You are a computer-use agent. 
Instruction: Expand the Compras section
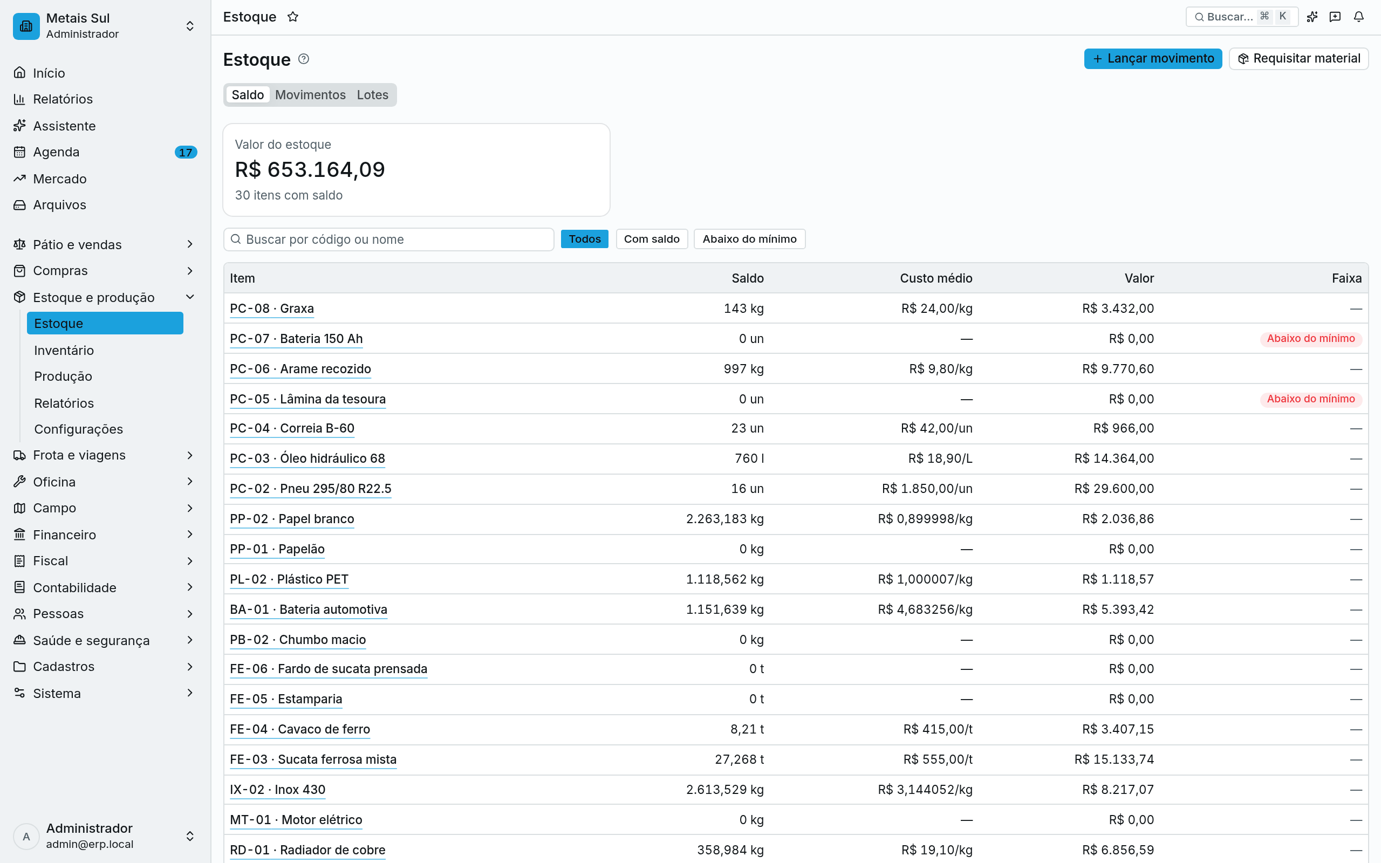point(105,271)
